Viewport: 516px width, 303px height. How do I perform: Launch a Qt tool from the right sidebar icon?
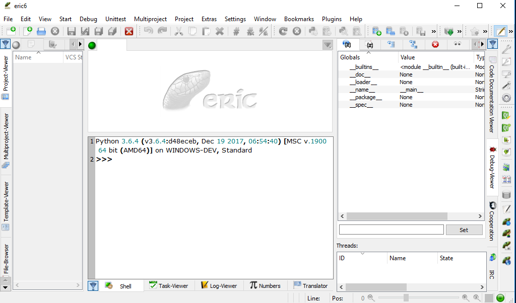tap(506, 115)
